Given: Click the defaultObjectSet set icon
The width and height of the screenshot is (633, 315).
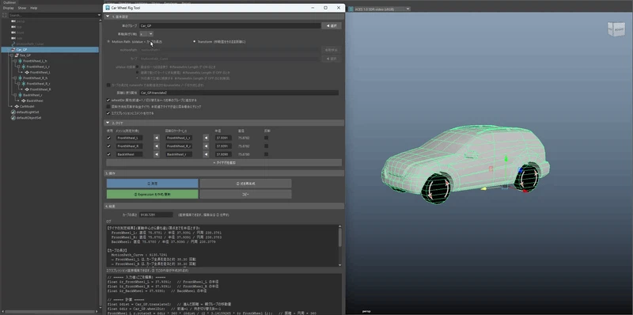Looking at the screenshot, I should coord(13,118).
